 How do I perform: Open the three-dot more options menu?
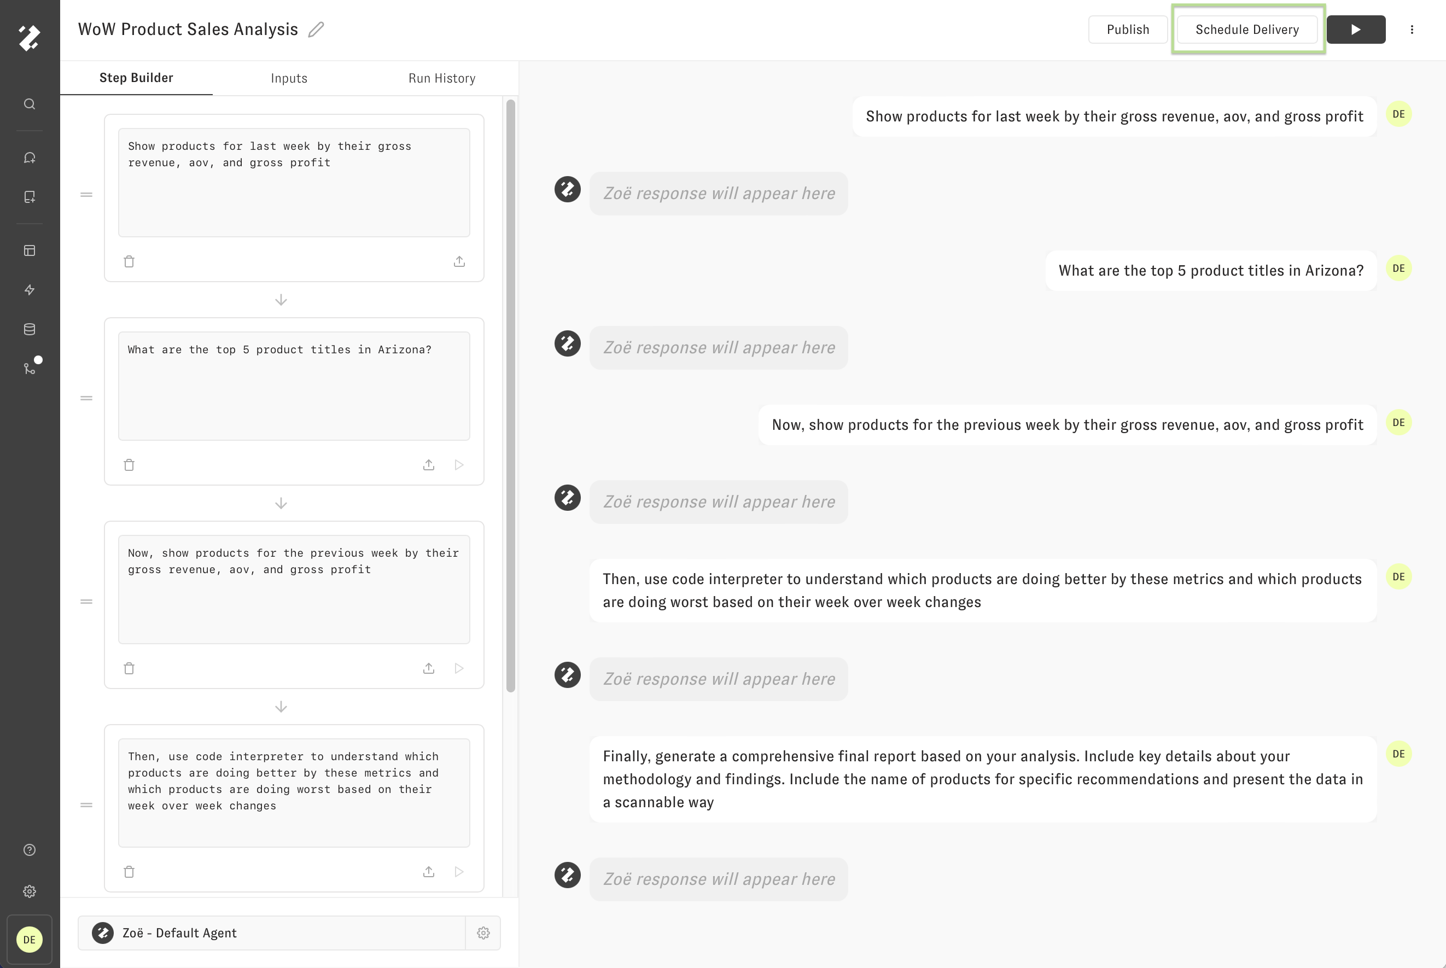(x=1412, y=30)
